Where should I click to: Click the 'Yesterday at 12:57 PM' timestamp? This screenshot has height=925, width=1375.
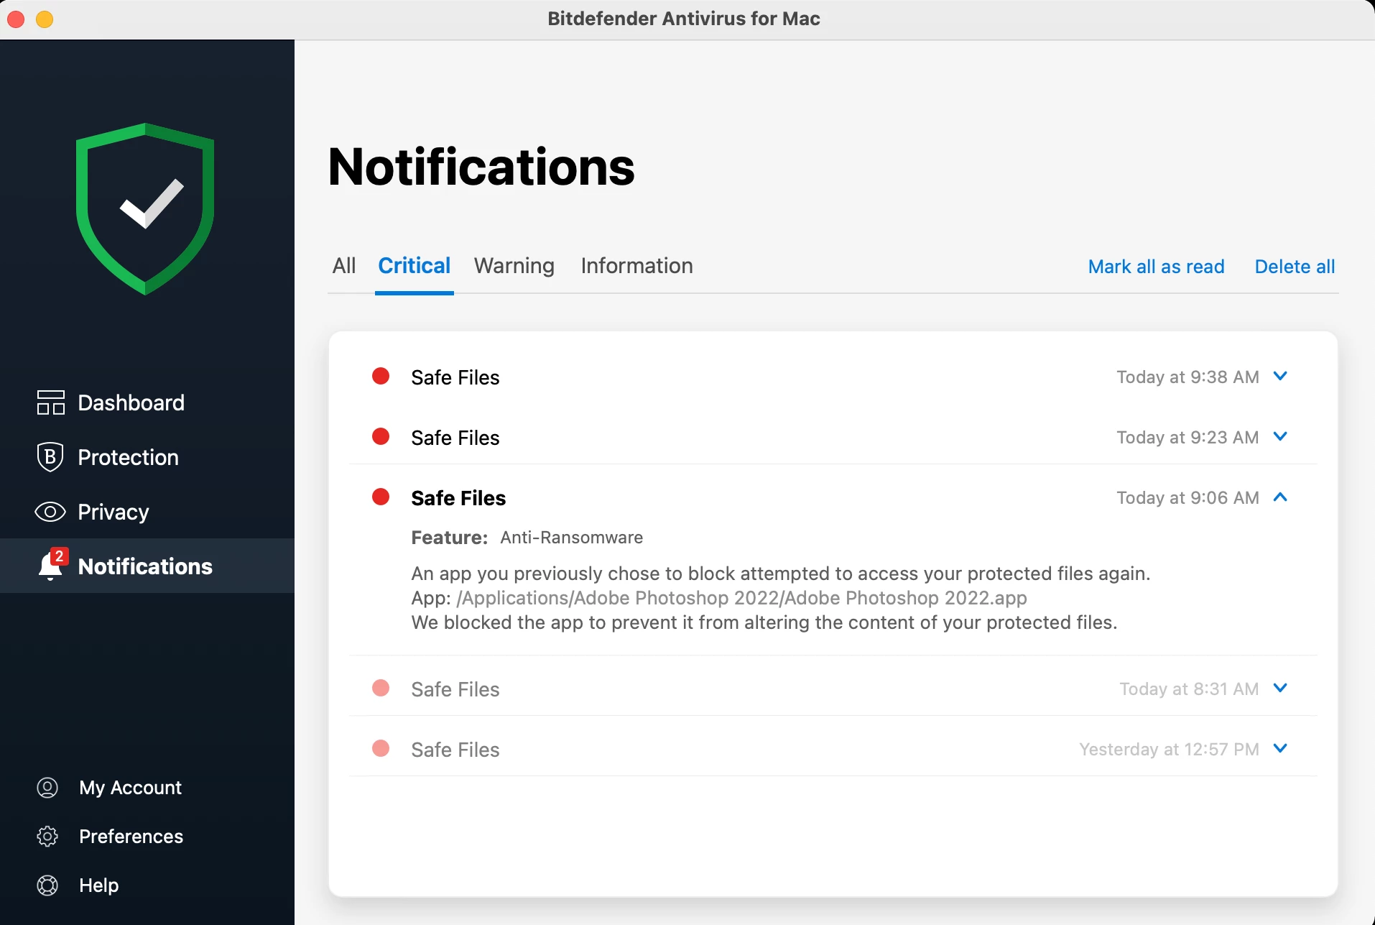click(1170, 750)
